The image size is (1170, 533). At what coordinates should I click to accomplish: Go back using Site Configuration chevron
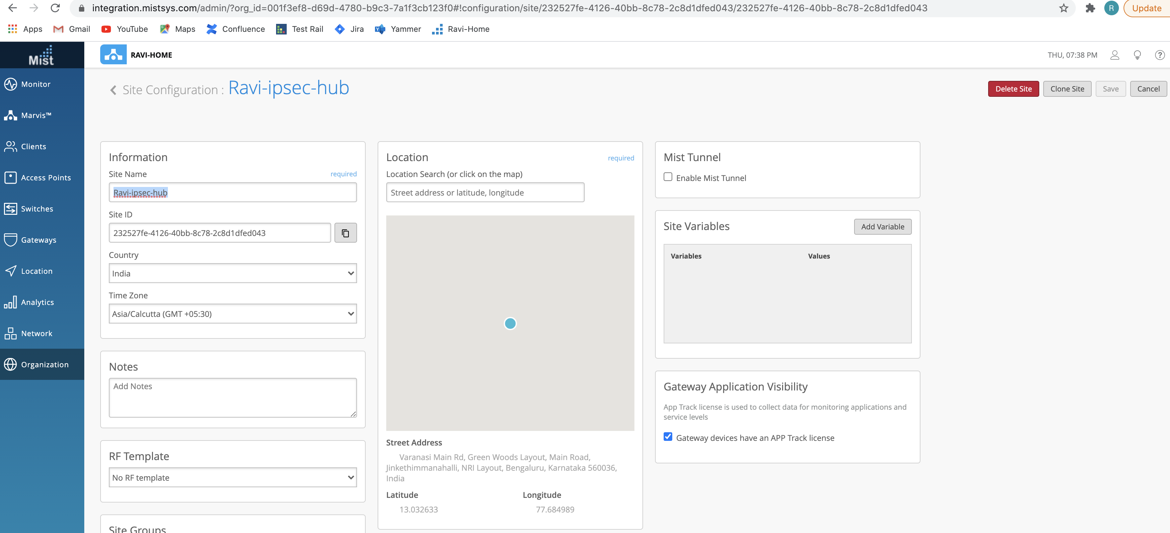point(113,90)
